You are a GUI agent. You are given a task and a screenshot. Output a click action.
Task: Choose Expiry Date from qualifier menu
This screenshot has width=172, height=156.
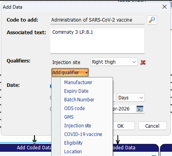[x=76, y=91]
